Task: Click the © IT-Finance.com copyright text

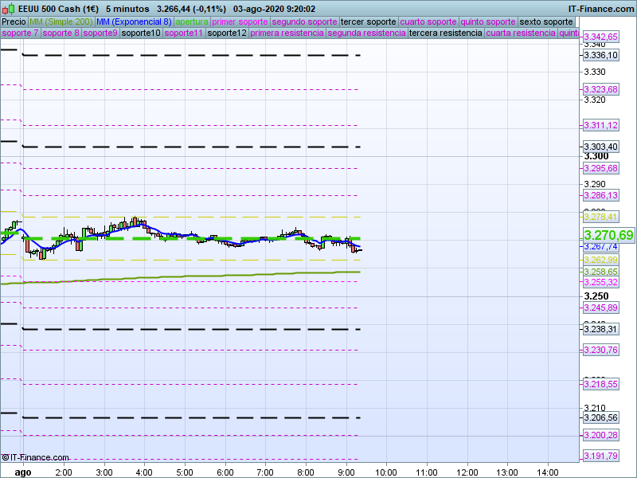Action: coord(36,457)
